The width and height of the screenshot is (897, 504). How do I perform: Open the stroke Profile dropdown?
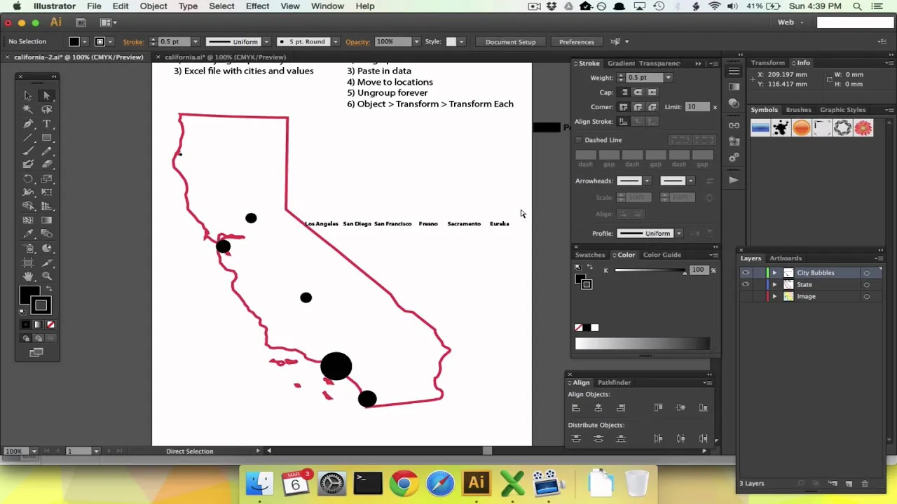[x=678, y=234]
